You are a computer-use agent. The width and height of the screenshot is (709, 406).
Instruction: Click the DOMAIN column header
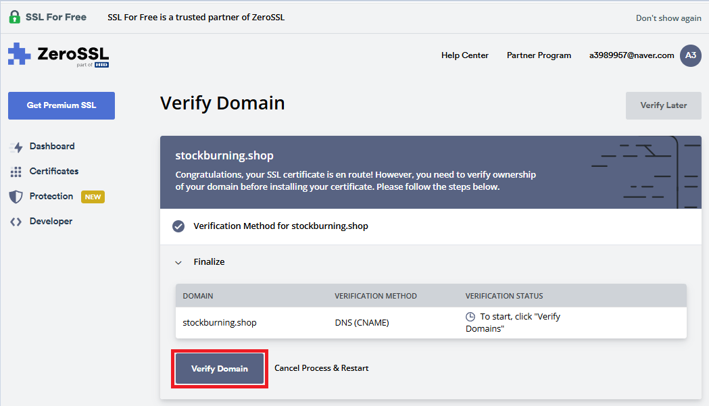tap(197, 296)
